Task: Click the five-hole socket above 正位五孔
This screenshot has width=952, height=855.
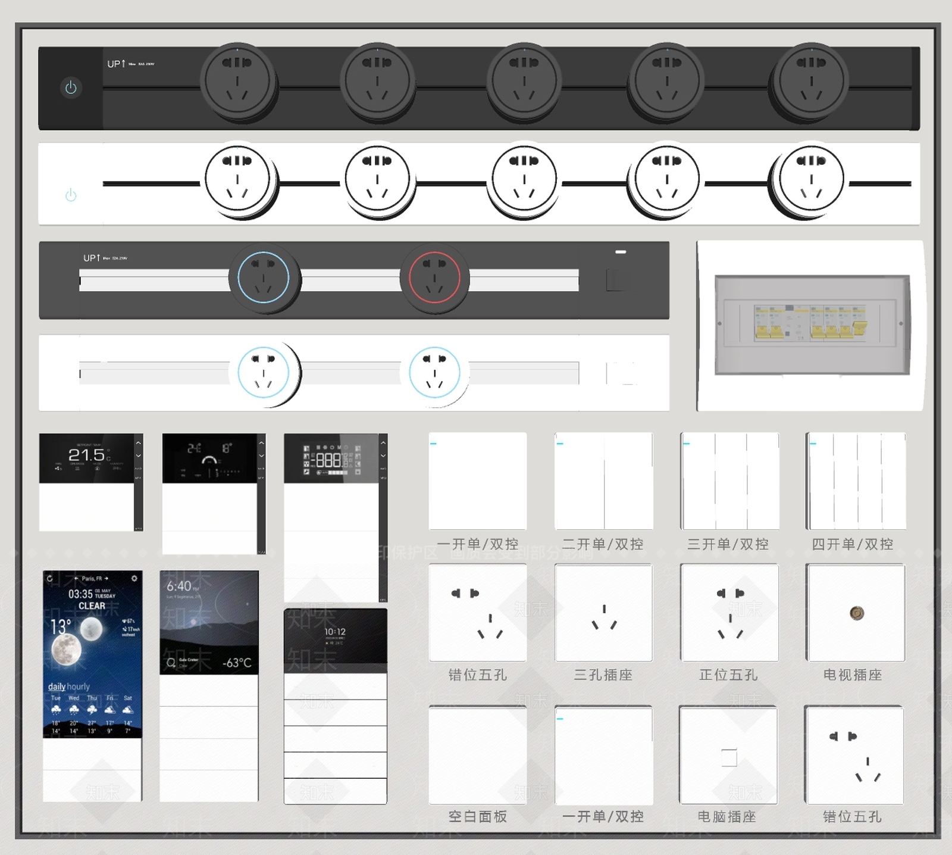Action: point(729,613)
